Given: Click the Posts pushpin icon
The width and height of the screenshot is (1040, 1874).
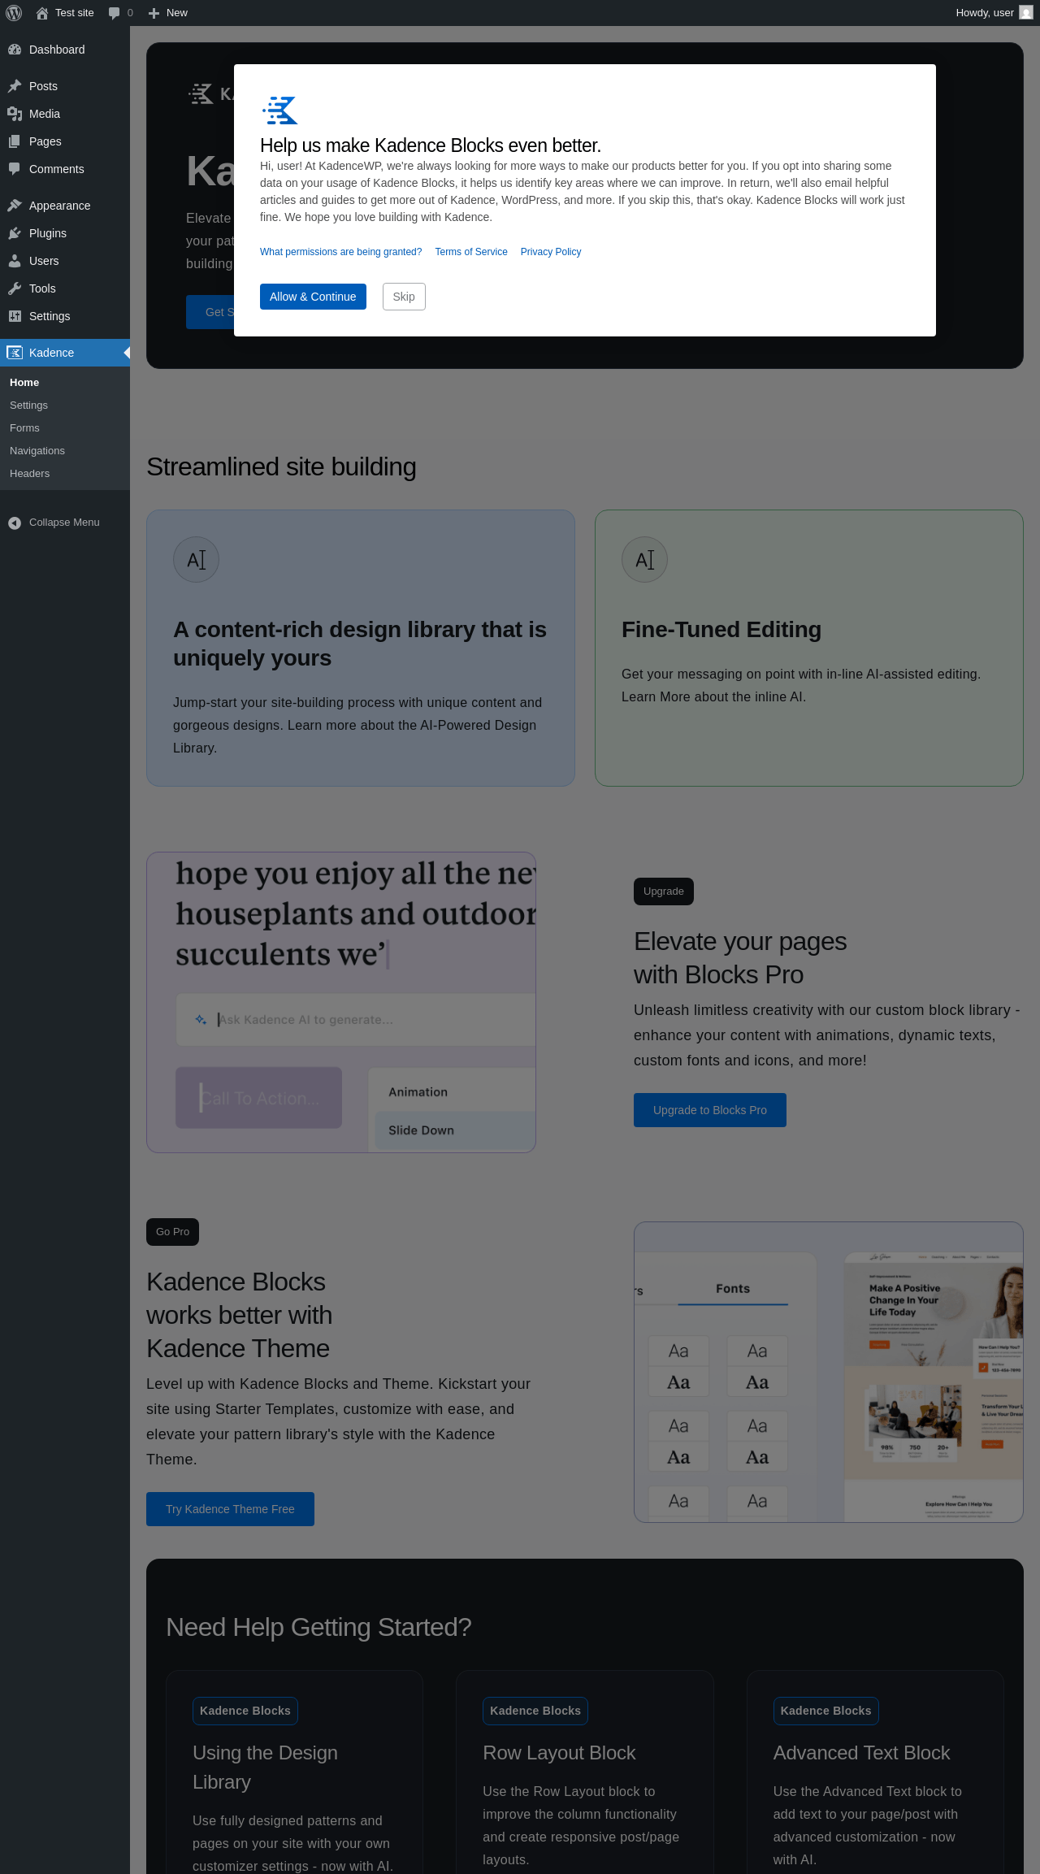Looking at the screenshot, I should [x=15, y=86].
